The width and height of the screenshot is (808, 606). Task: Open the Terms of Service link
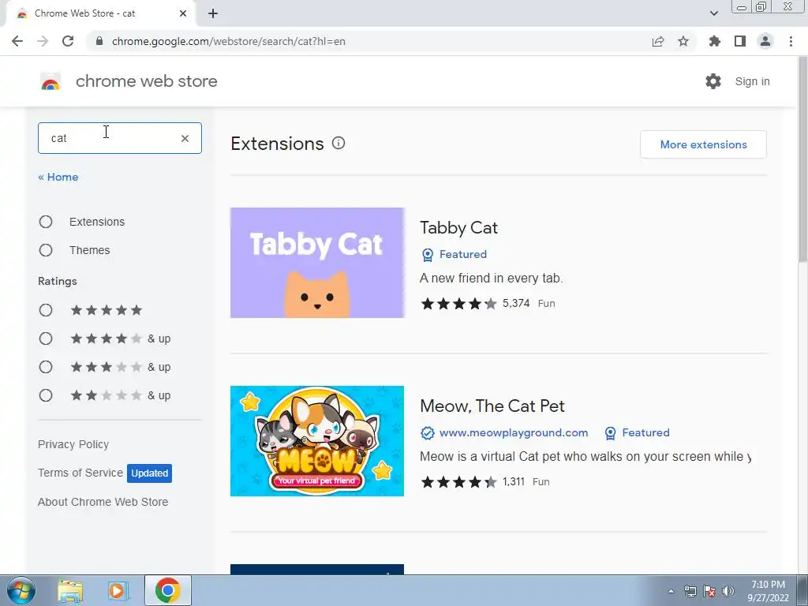click(80, 473)
